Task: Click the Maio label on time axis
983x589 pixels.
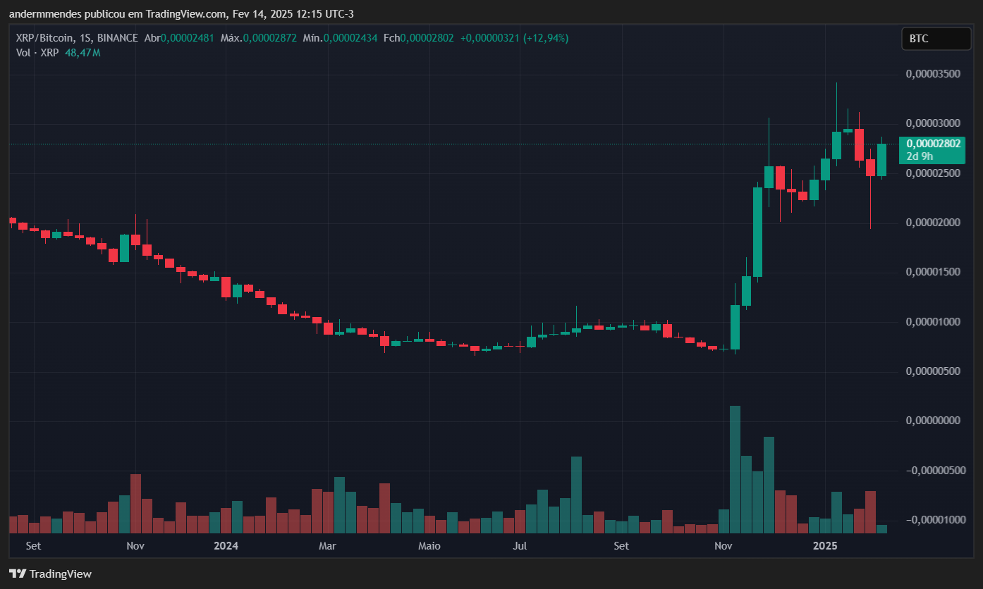Action: point(429,546)
